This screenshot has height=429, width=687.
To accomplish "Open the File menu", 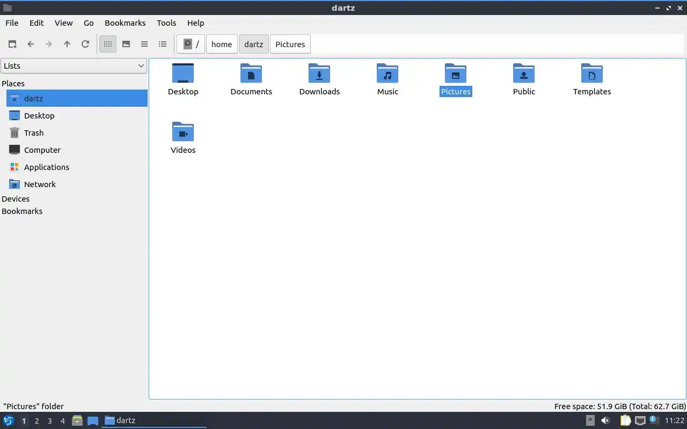I will pos(12,23).
